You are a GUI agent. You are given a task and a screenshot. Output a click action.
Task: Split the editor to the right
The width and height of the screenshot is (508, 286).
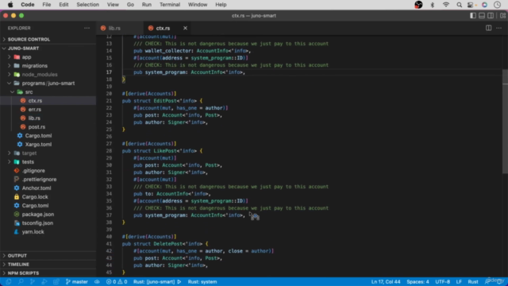pos(488,28)
